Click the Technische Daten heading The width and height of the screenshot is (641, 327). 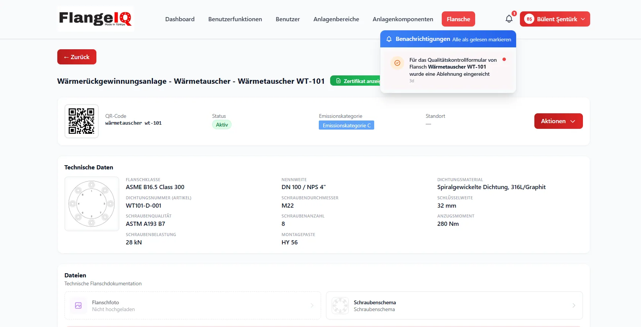pyautogui.click(x=89, y=167)
